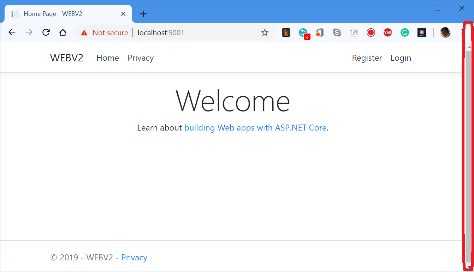Open a new browser tab with plus
The height and width of the screenshot is (272, 474).
[143, 14]
